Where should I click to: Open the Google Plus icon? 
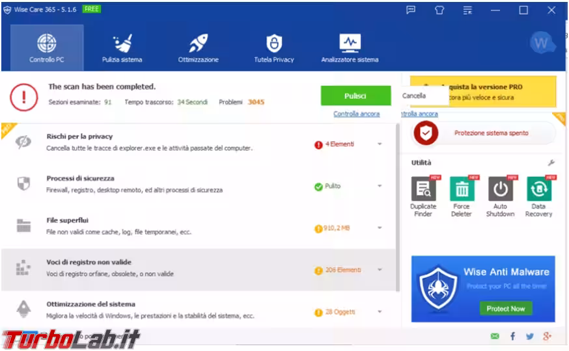pos(548,336)
